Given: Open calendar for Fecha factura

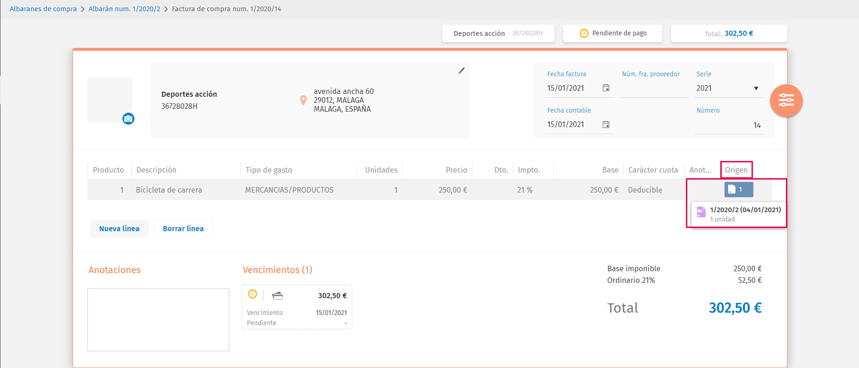Looking at the screenshot, I should (606, 88).
